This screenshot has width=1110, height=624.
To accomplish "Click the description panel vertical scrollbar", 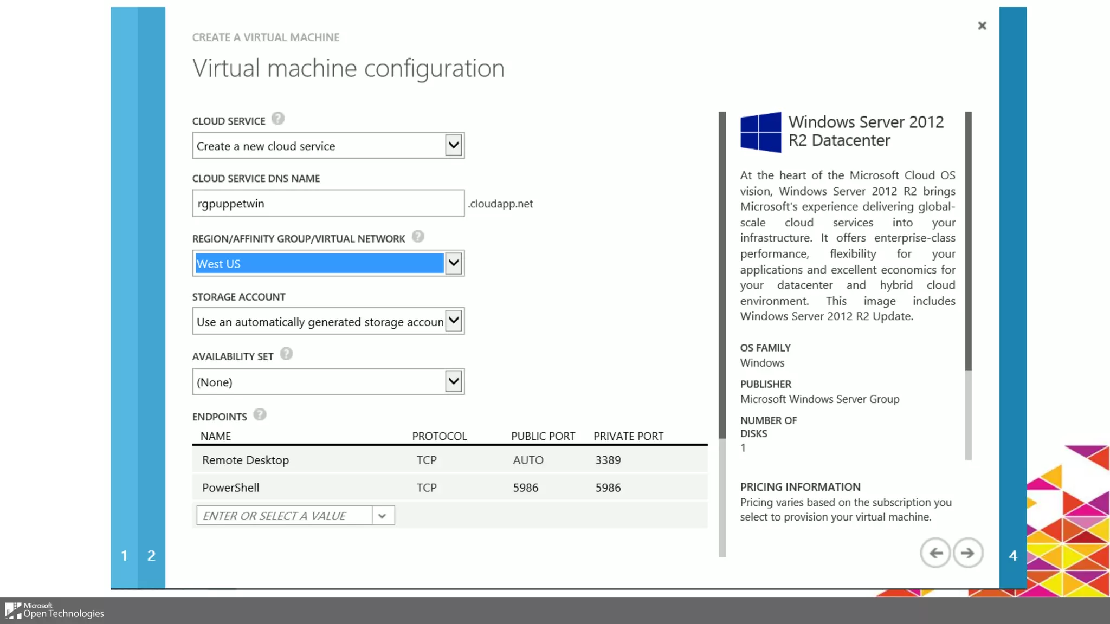I will 968,241.
